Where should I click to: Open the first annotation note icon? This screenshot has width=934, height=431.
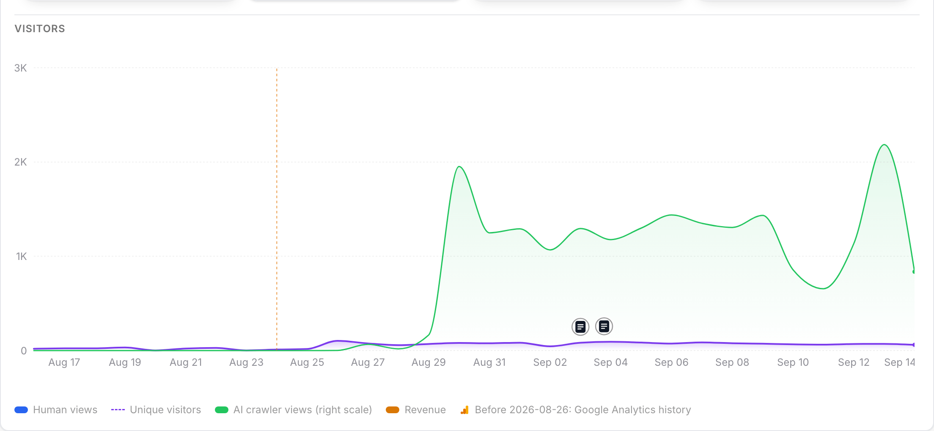580,327
